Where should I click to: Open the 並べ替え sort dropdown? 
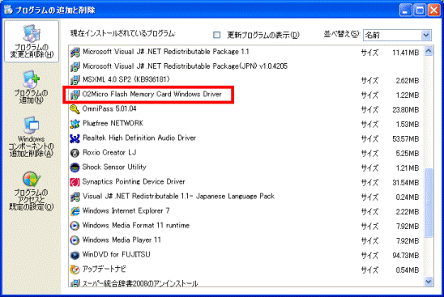[425, 36]
